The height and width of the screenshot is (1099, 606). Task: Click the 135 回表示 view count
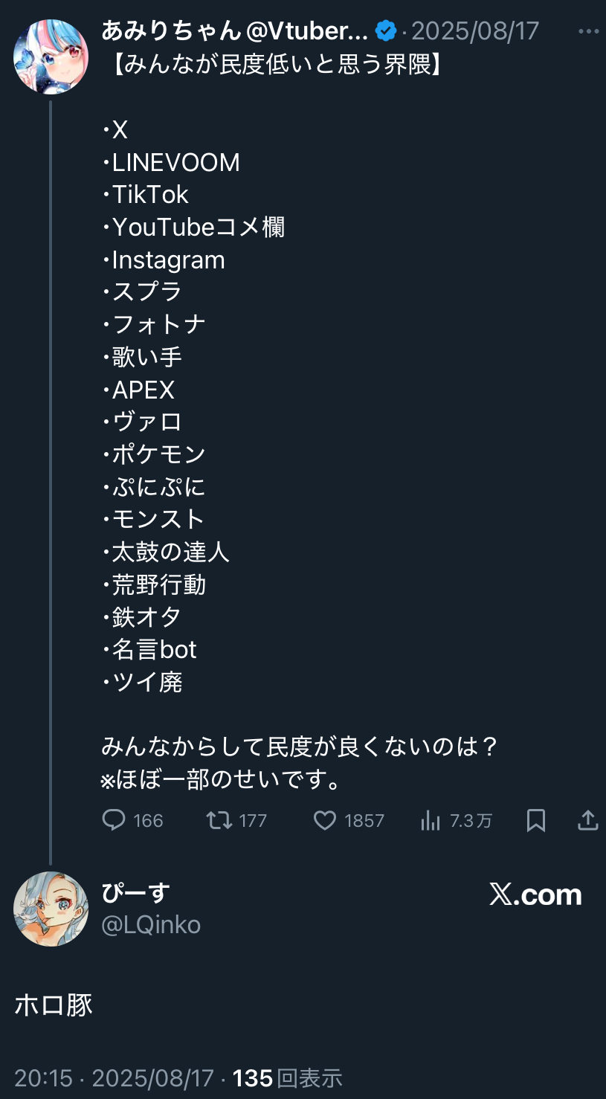[x=287, y=1077]
